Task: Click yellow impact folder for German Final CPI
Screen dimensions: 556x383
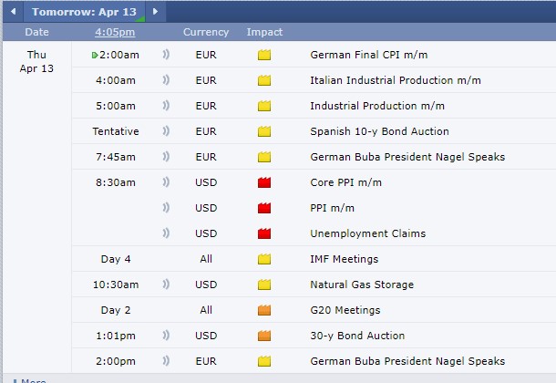Action: pos(264,55)
